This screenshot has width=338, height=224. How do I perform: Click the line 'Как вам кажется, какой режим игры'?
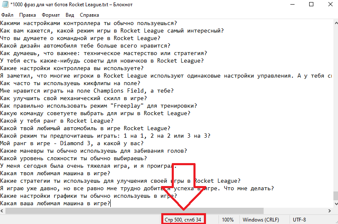112,31
